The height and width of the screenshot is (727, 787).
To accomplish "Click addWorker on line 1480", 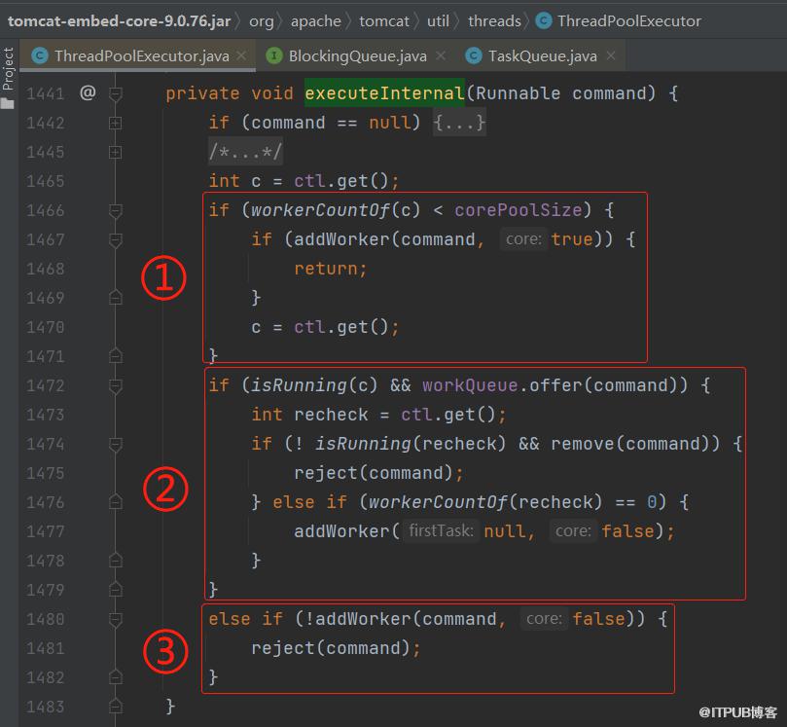I will point(363,619).
